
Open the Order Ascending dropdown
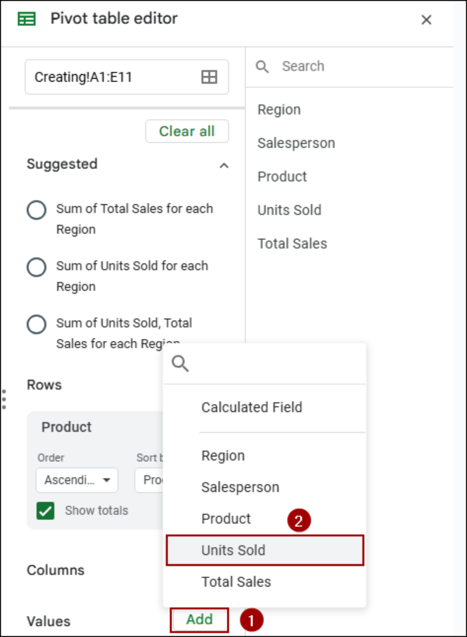point(77,480)
